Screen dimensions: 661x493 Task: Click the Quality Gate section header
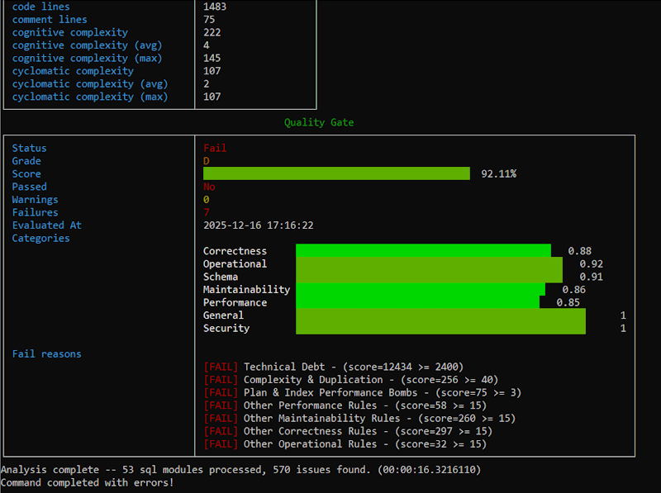pyautogui.click(x=319, y=121)
